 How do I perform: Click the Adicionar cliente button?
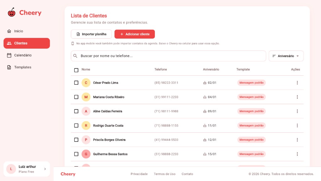tap(134, 34)
